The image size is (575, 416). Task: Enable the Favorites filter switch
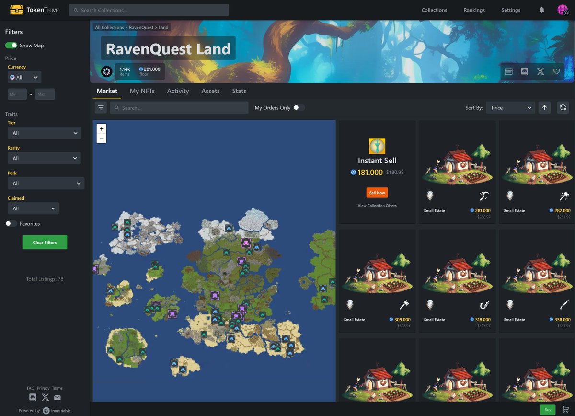point(11,224)
